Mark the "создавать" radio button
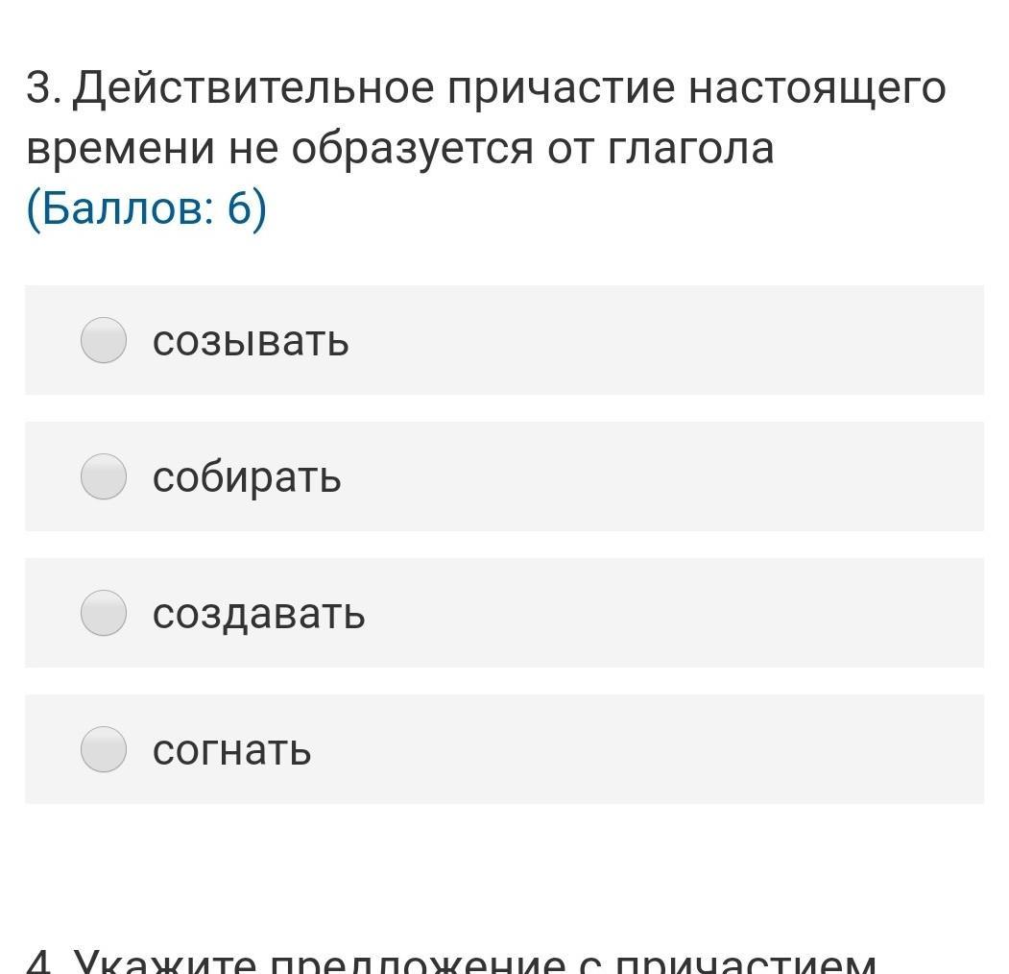Screen dimensions: 1009x974 103,613
